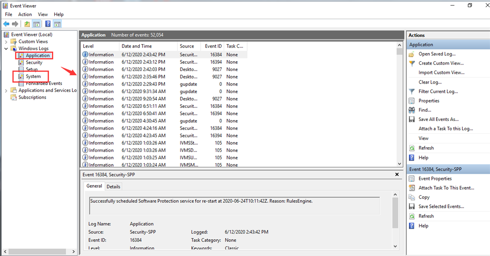Screen dimensions: 490x256
Task: Sort by the Date and Time column header
Action: pyautogui.click(x=148, y=46)
